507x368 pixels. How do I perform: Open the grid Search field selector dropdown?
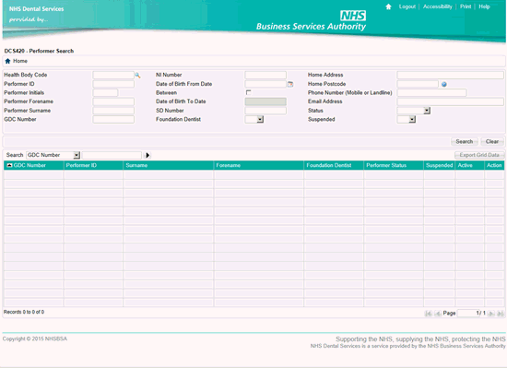pos(77,155)
